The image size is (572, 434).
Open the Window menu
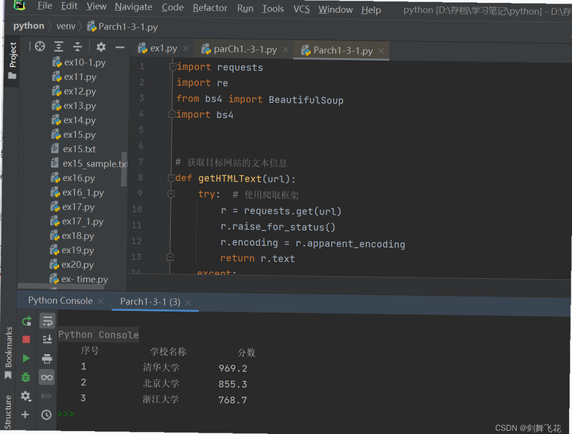[x=335, y=9]
